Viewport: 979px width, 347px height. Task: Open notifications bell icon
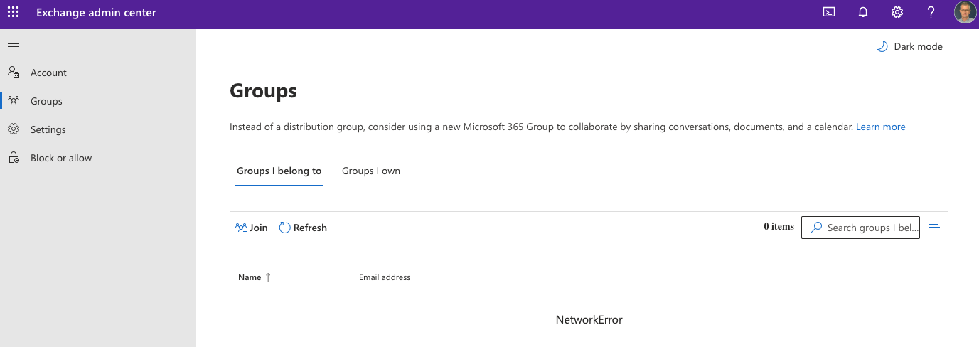(863, 12)
